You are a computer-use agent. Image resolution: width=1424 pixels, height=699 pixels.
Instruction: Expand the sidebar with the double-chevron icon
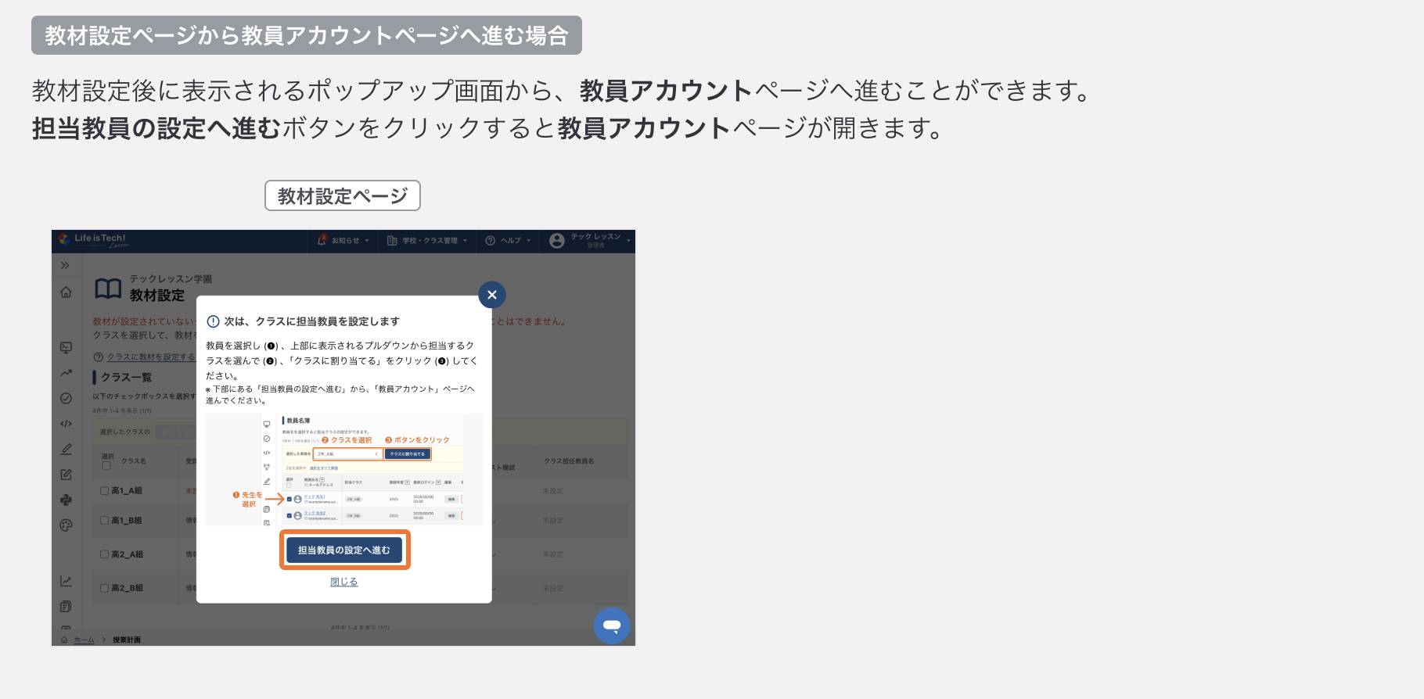pyautogui.click(x=66, y=266)
